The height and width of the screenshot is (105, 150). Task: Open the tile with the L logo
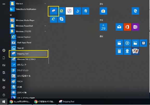[143, 43]
